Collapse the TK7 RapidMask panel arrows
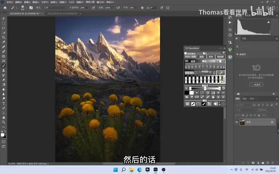 [220, 48]
